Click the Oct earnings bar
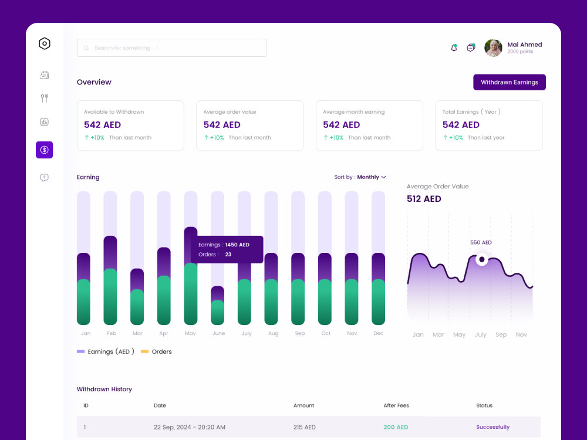587x440 pixels. click(x=325, y=289)
